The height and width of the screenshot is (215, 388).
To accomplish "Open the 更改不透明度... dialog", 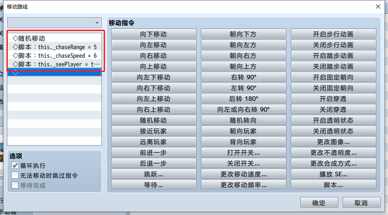I will click(x=333, y=153).
